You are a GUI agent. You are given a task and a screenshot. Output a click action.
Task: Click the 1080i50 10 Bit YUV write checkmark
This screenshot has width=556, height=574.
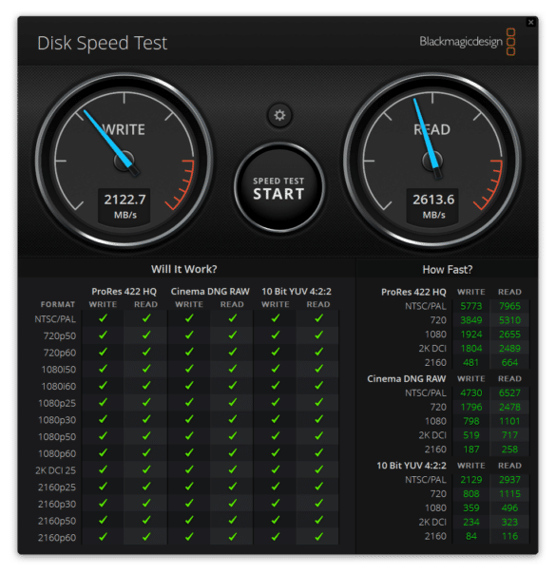pyautogui.click(x=276, y=369)
